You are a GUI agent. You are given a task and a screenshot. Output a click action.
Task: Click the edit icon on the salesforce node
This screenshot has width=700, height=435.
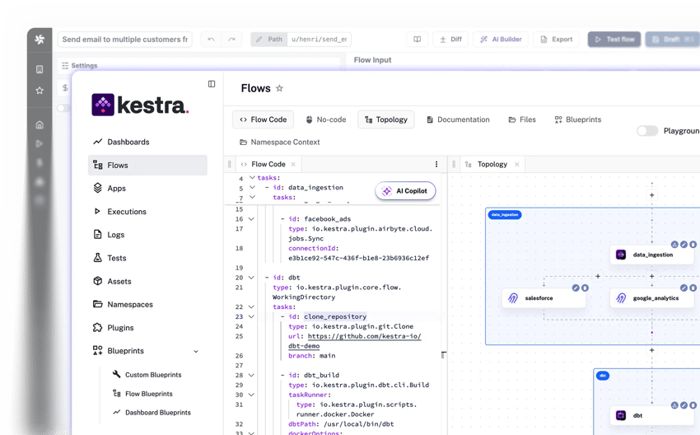(576, 288)
